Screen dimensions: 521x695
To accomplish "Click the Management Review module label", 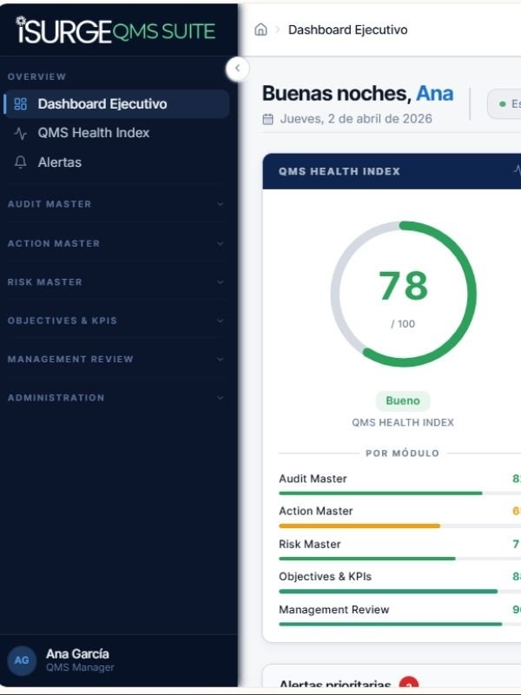I will 334,610.
